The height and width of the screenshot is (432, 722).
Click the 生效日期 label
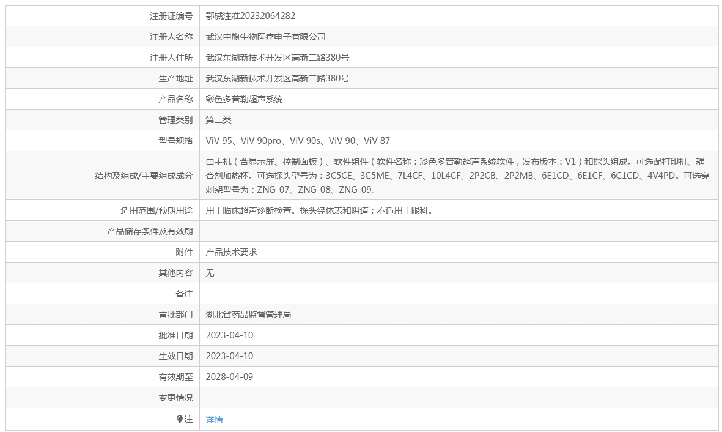[175, 356]
